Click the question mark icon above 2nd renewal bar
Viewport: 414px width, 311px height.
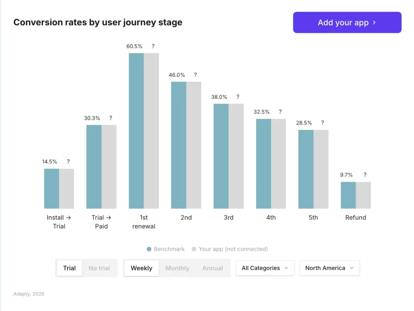pyautogui.click(x=195, y=75)
